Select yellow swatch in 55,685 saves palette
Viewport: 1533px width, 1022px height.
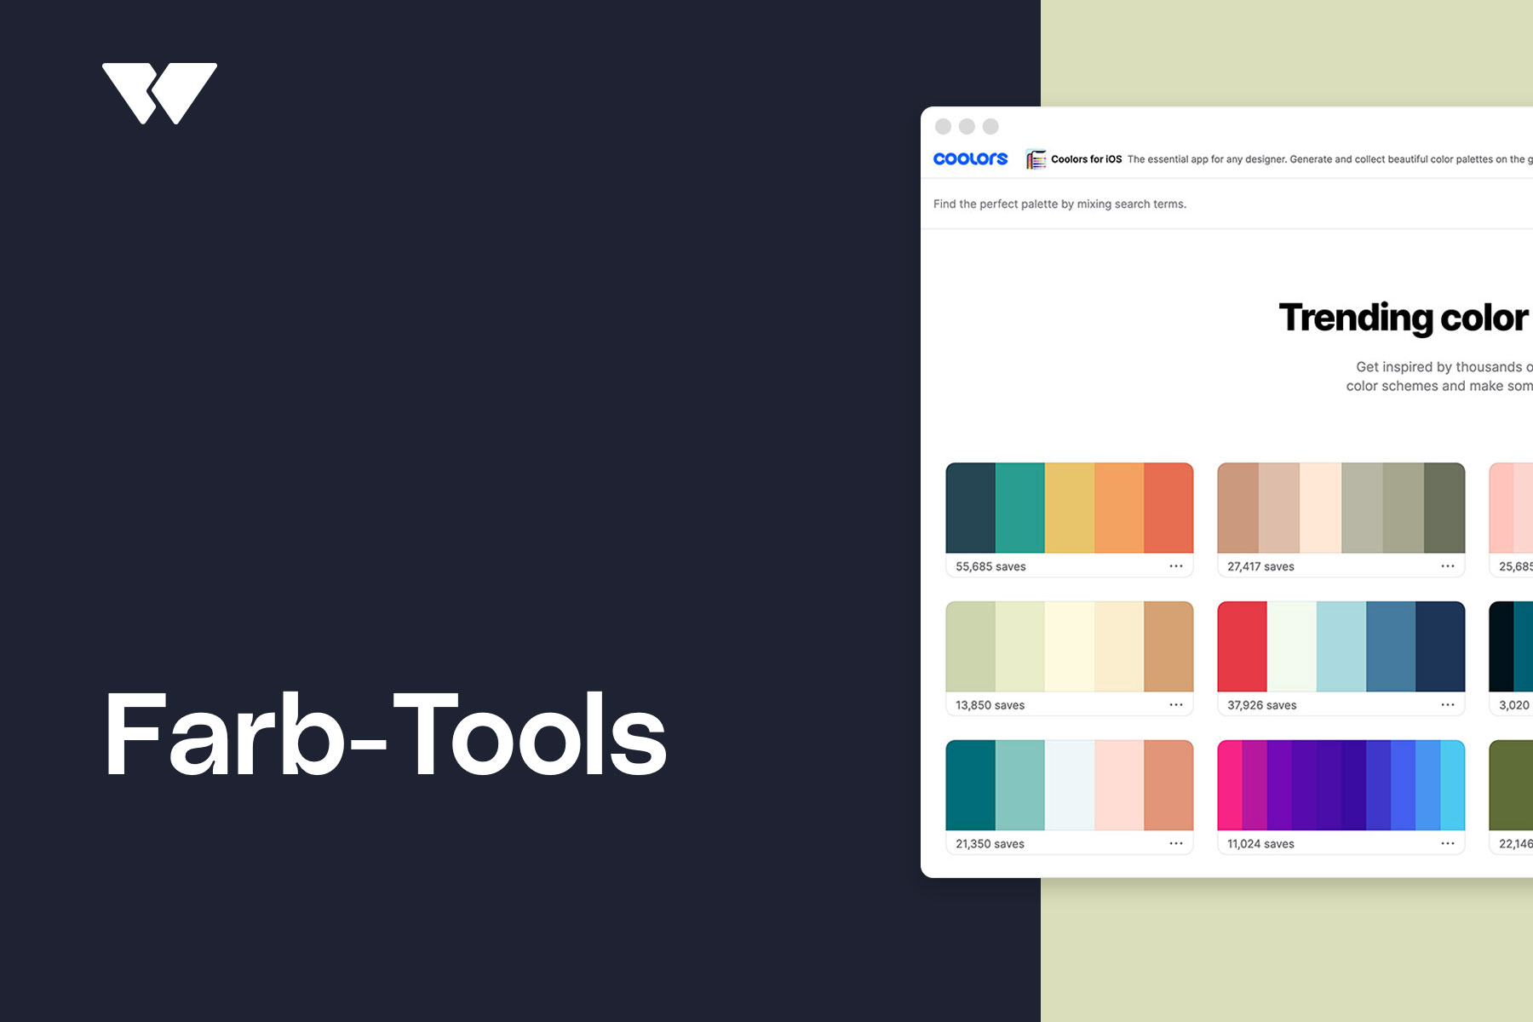point(1070,508)
